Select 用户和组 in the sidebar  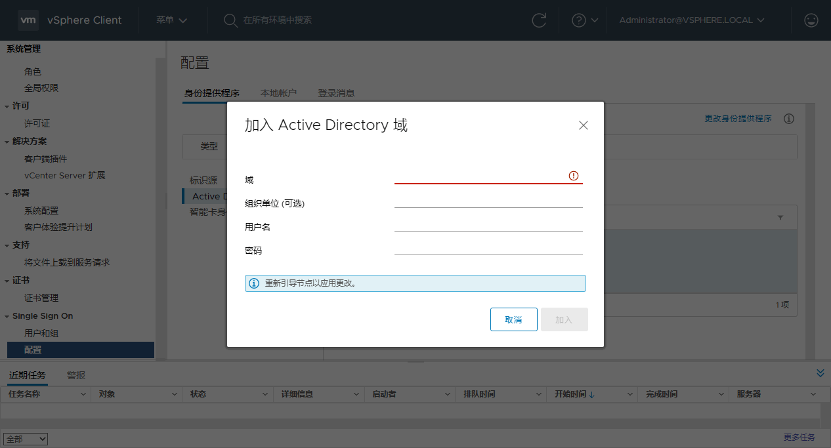tap(41, 333)
